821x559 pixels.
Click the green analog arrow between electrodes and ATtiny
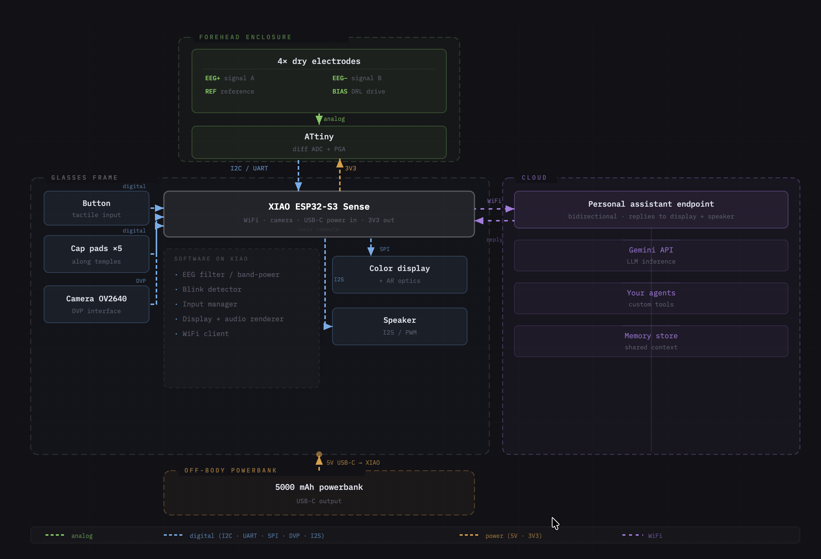click(319, 119)
